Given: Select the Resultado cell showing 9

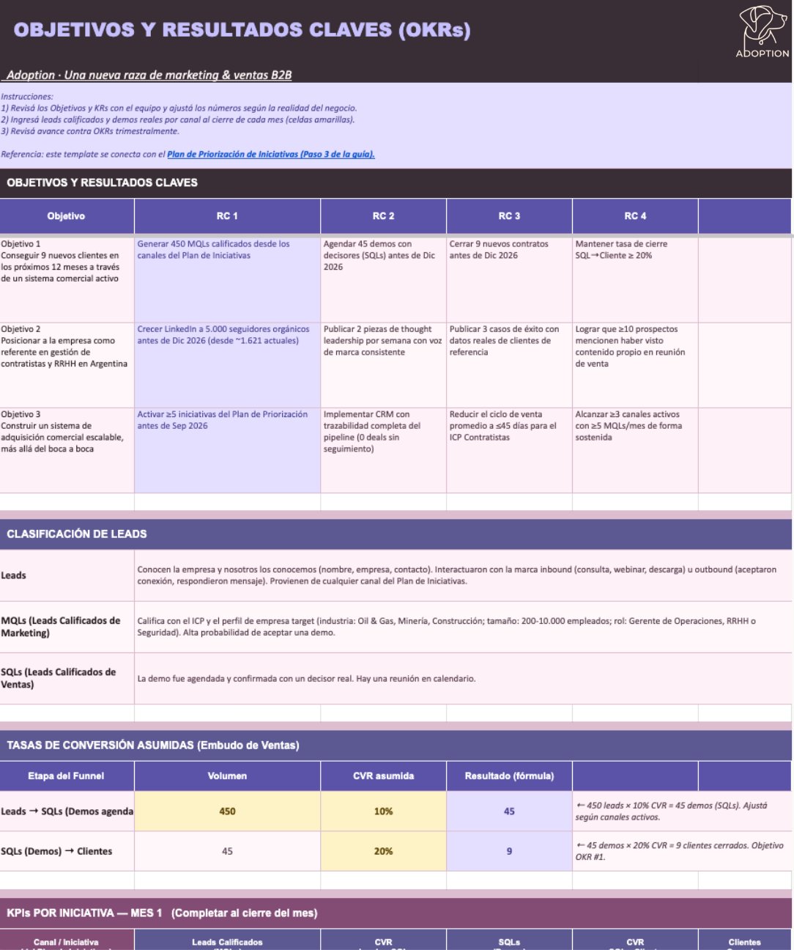Looking at the screenshot, I should tap(509, 851).
